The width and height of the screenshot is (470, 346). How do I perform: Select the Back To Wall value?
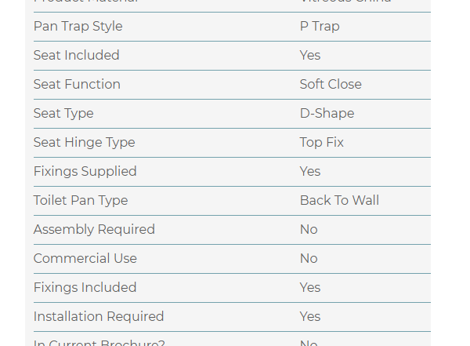tap(339, 201)
